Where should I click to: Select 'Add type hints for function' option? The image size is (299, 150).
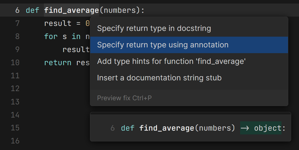pyautogui.click(x=171, y=61)
